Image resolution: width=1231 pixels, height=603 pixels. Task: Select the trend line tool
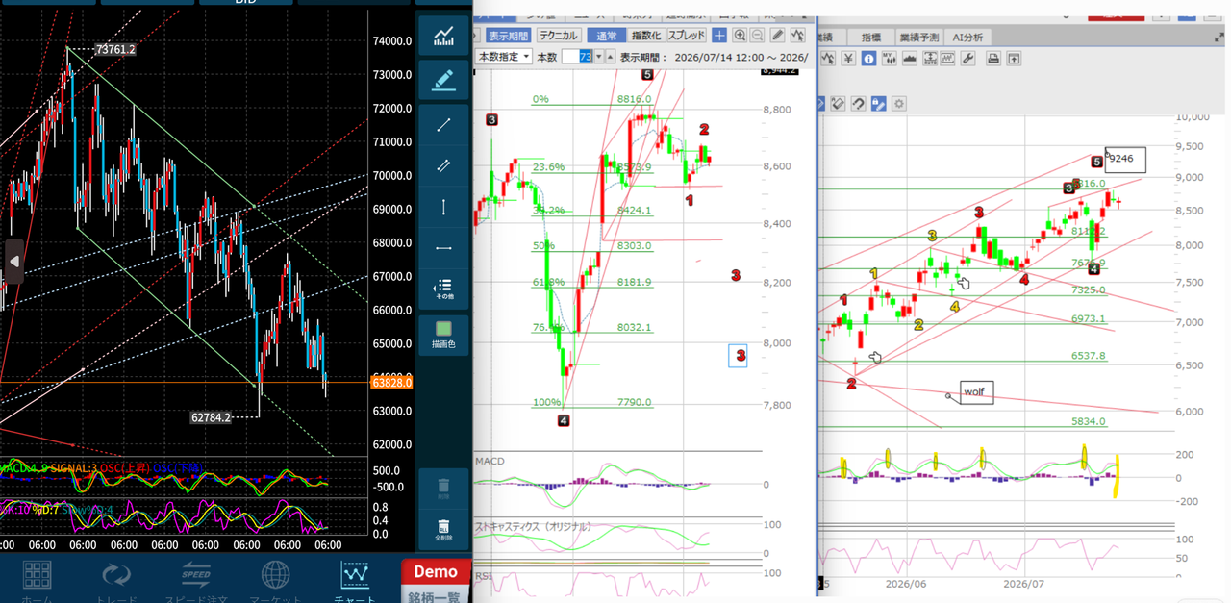pos(443,125)
